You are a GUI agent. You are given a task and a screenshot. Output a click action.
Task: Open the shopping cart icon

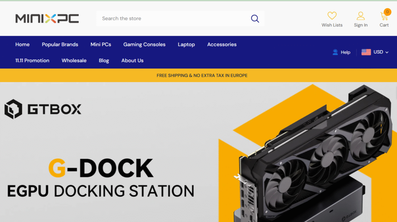pos(384,16)
